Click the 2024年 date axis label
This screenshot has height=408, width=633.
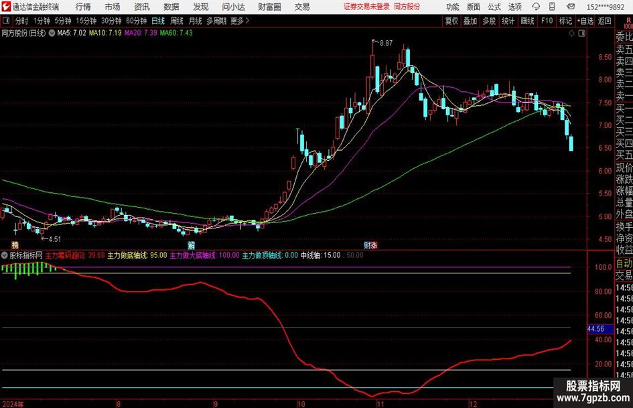(x=13, y=404)
